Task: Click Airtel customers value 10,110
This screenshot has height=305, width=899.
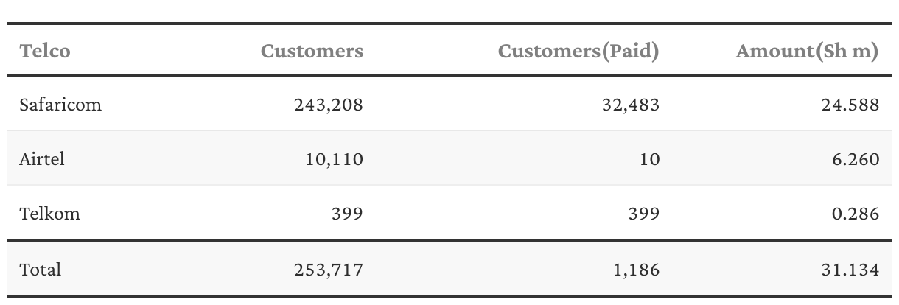Action: [x=334, y=158]
